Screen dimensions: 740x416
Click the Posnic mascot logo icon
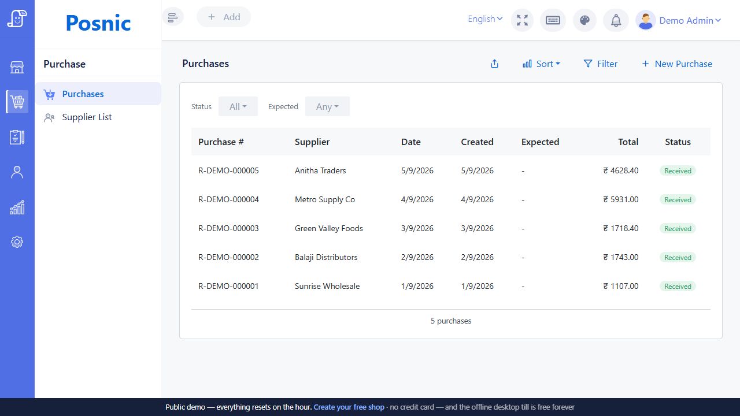[17, 18]
